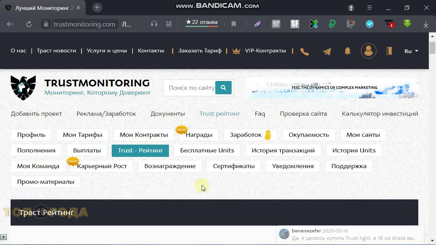
Task: Open История Units tab
Action: pos(354,150)
